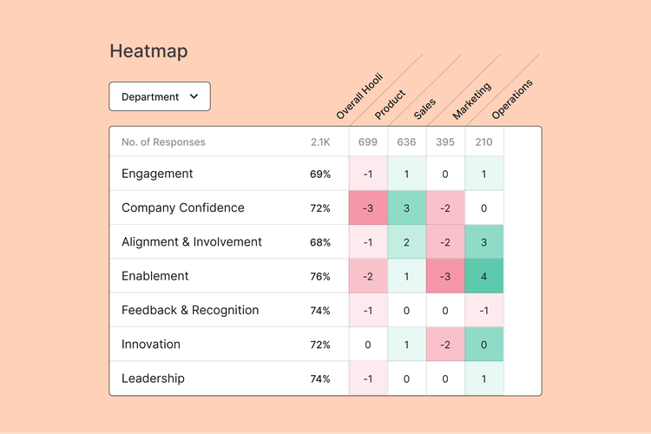Open the Company Confidence row

tap(183, 207)
